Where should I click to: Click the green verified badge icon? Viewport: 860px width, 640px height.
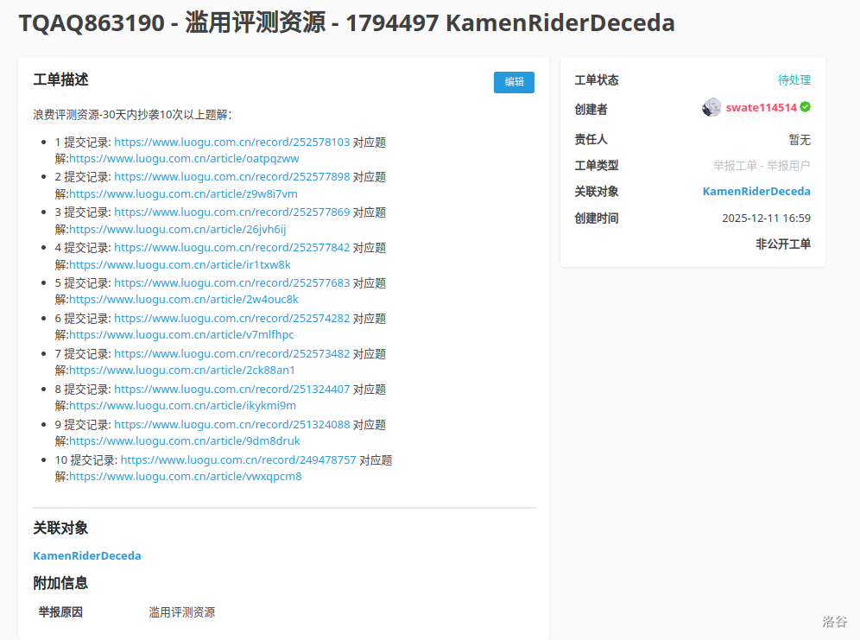(805, 107)
